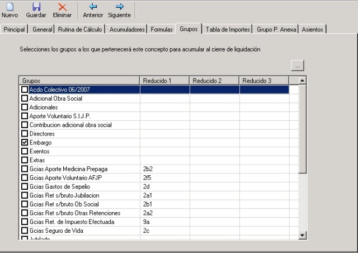Tick the Directores checkbox
358x253 pixels.
point(24,134)
